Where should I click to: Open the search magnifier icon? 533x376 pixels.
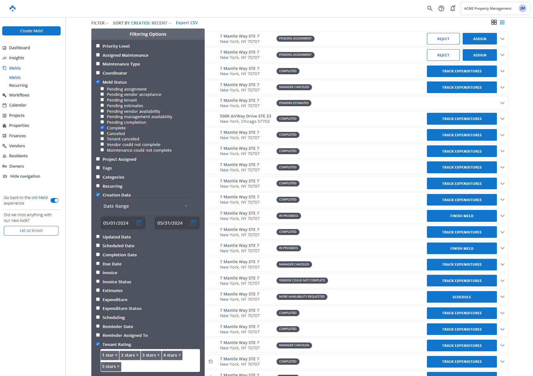click(430, 8)
